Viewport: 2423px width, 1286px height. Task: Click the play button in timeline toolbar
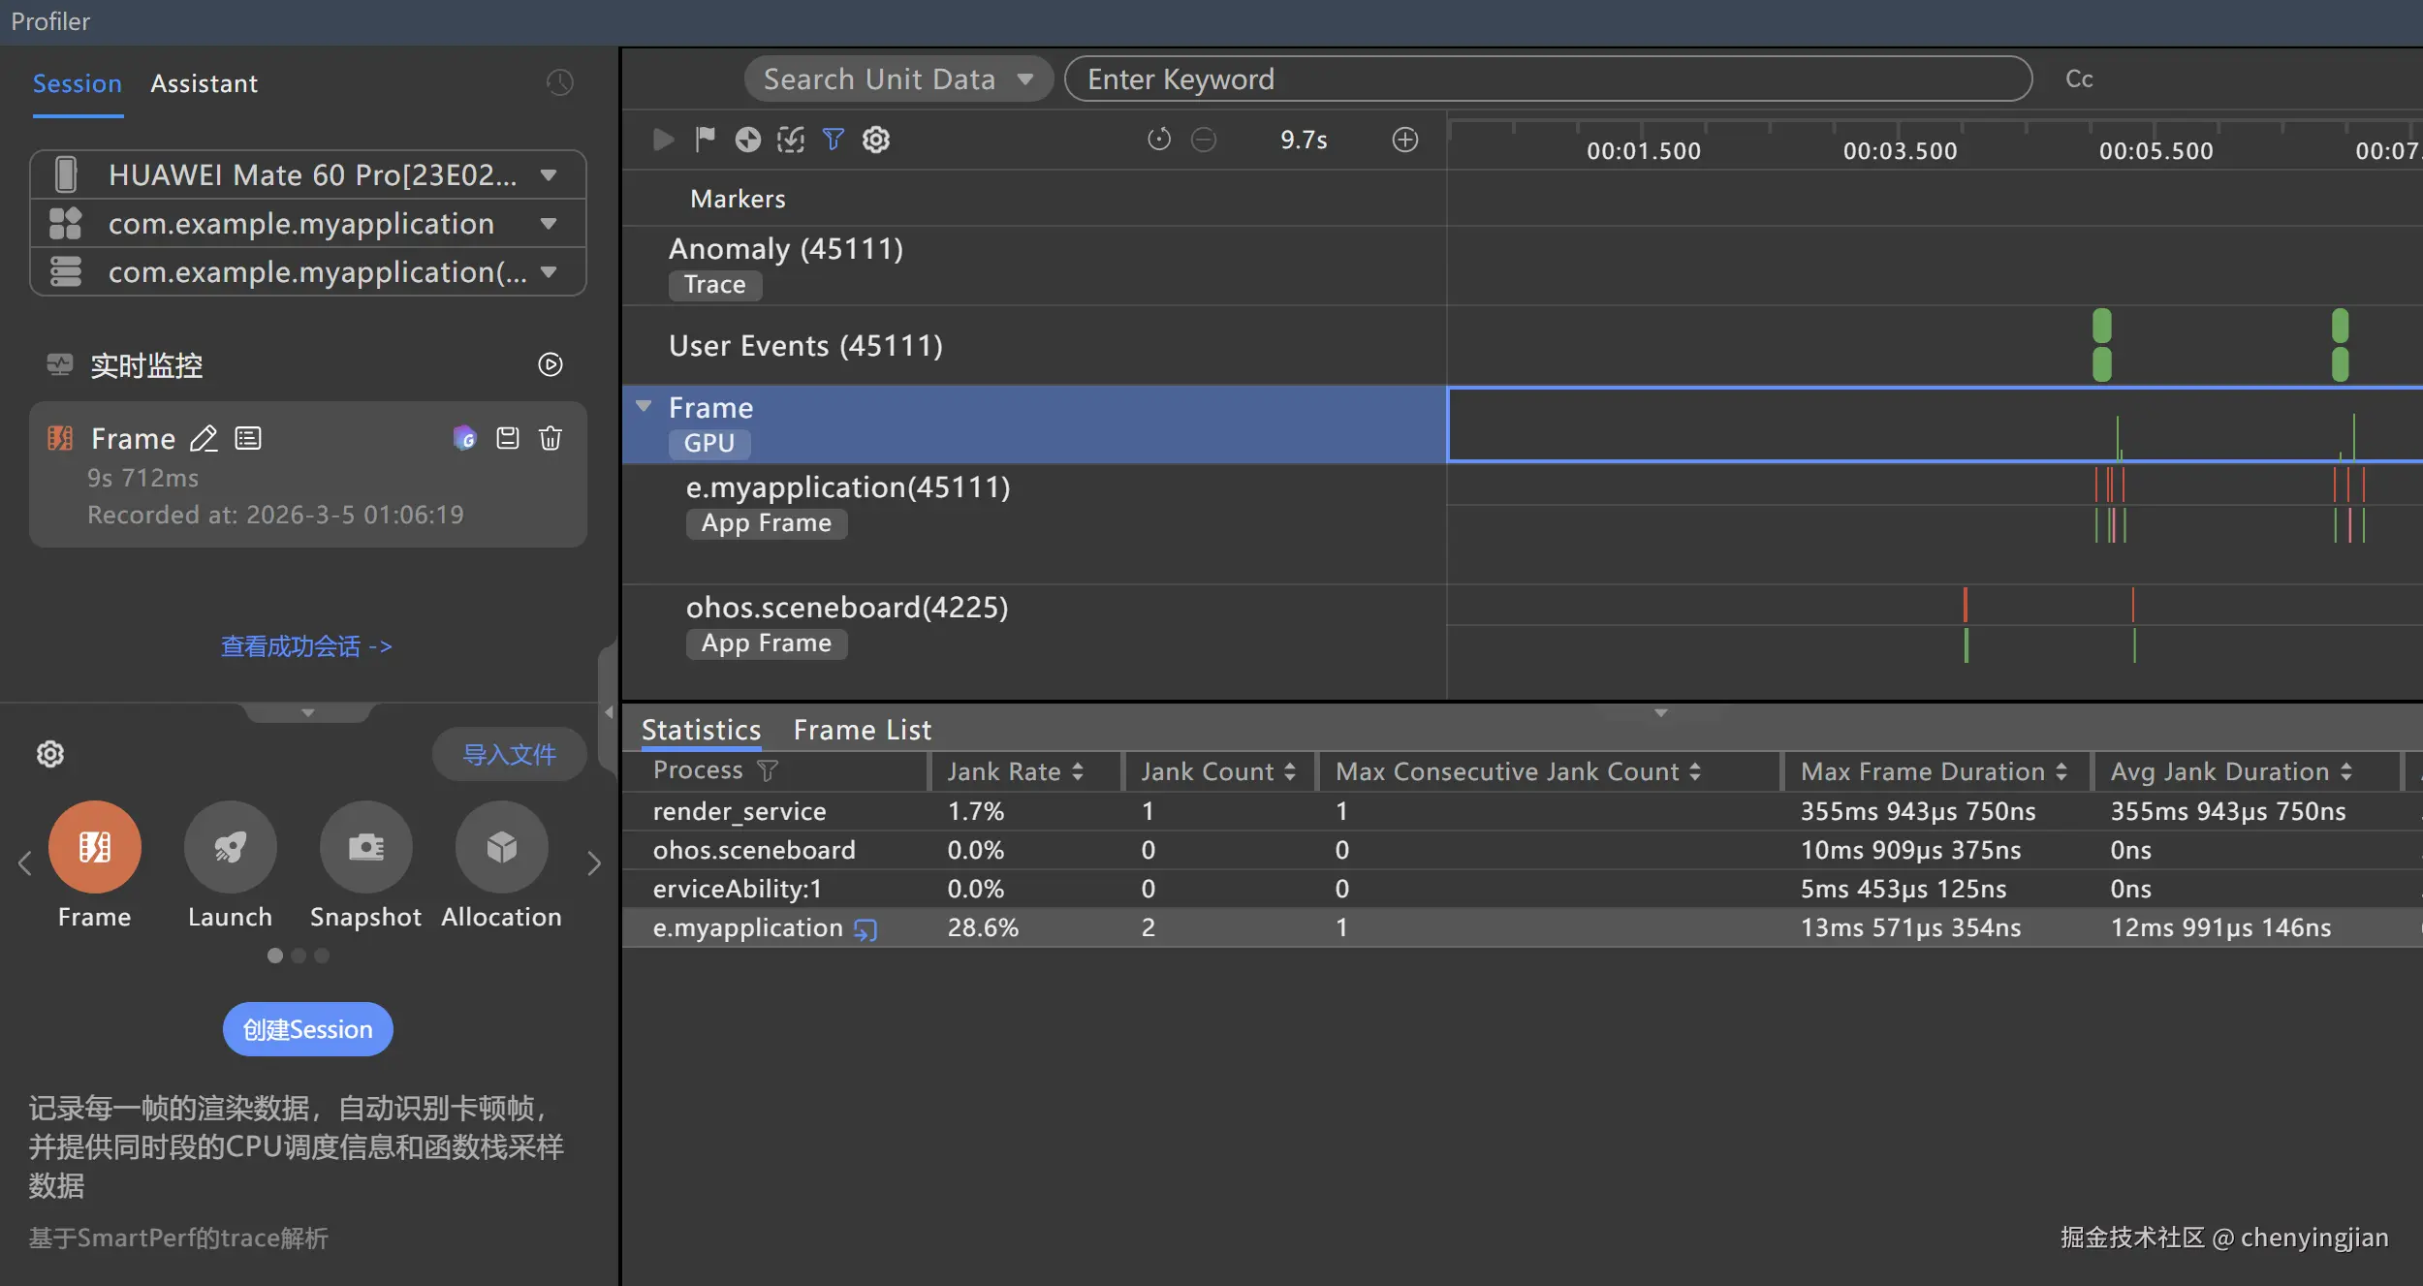[x=663, y=140]
